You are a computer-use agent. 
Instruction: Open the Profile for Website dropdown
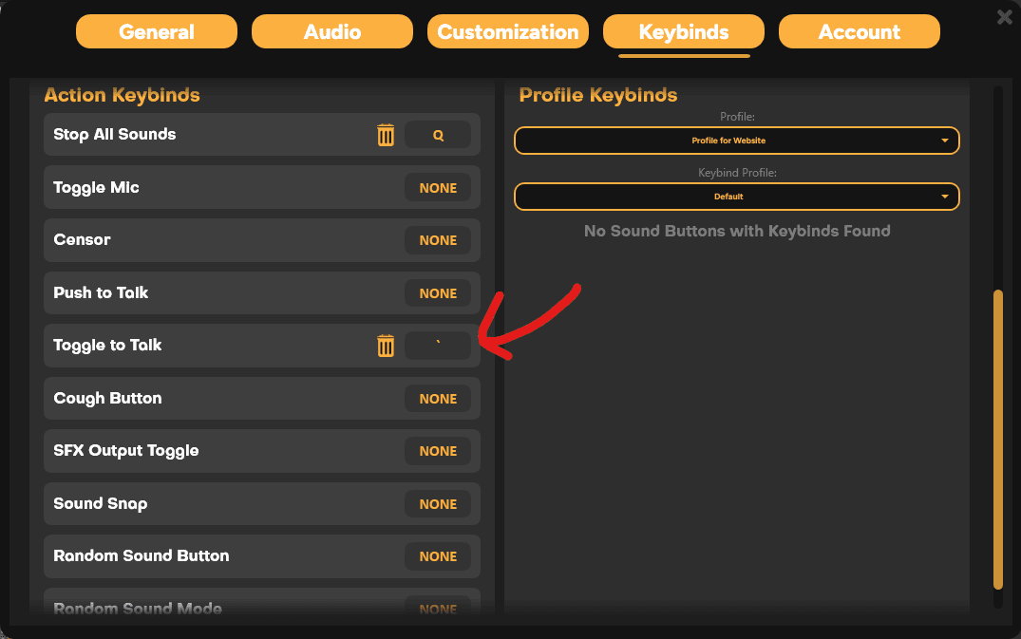[736, 140]
